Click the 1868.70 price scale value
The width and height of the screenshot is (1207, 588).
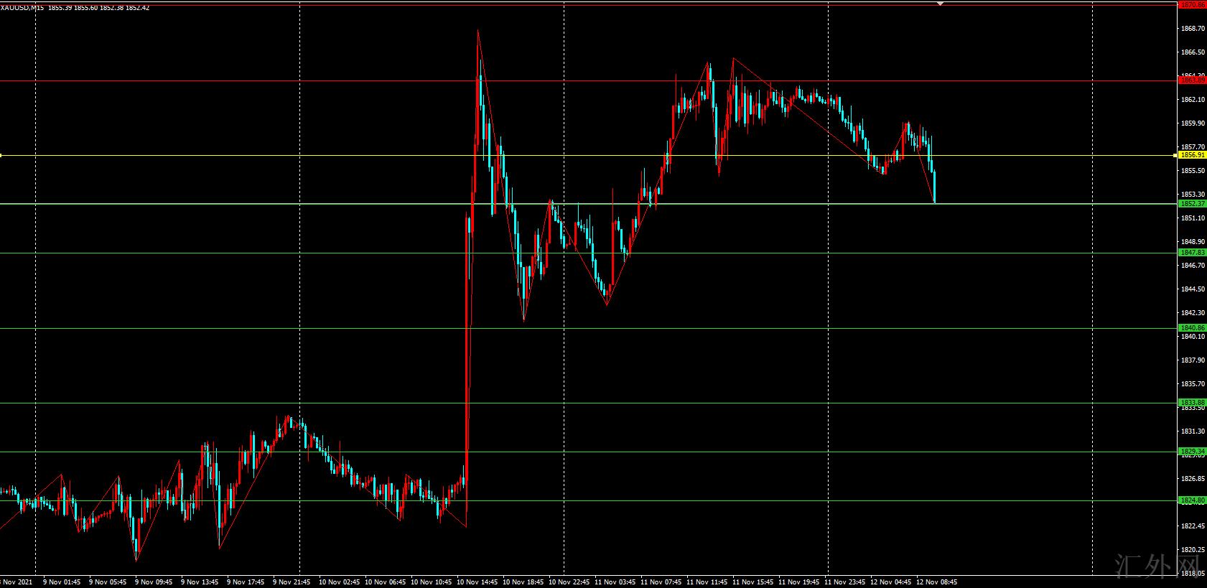(1193, 29)
